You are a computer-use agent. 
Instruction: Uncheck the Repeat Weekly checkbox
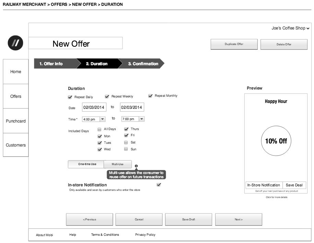pos(107,97)
